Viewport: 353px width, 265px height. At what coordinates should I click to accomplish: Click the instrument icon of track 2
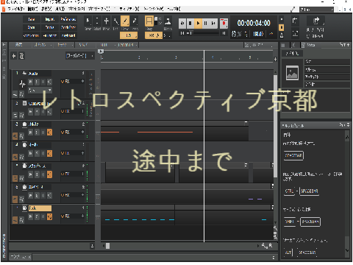click(x=24, y=103)
